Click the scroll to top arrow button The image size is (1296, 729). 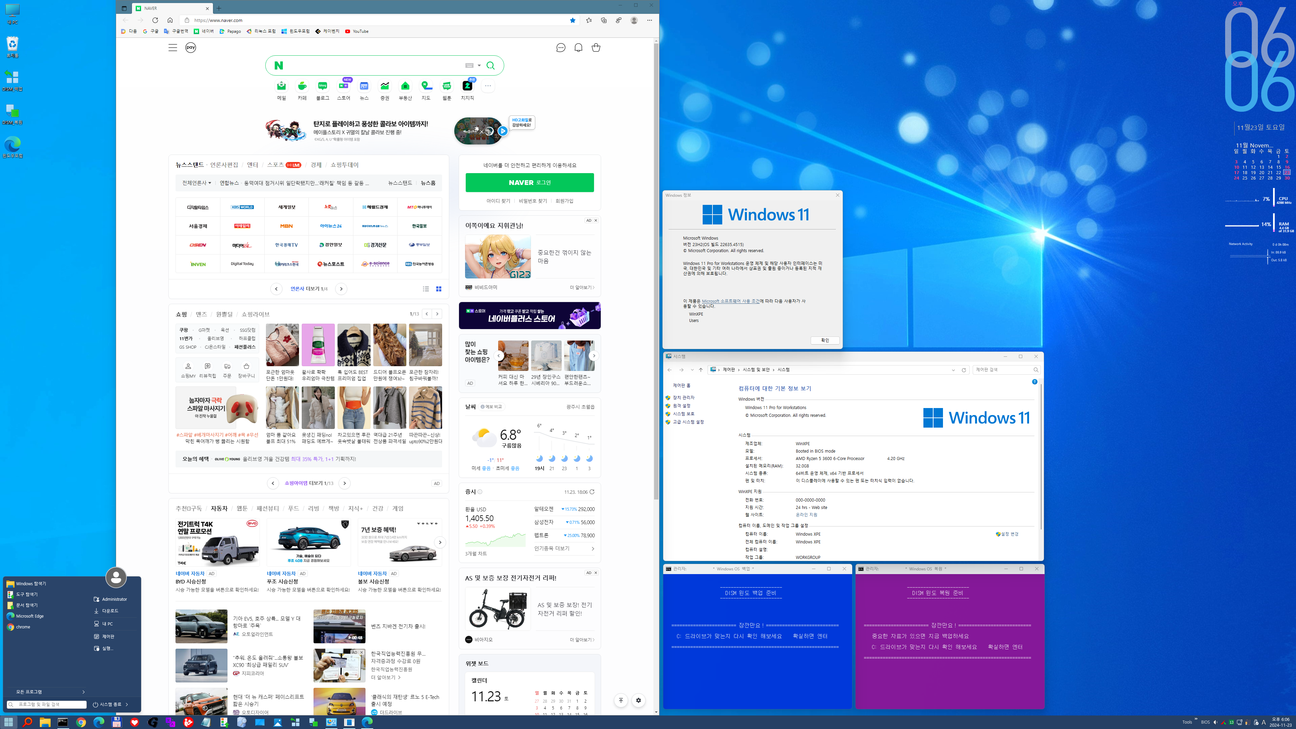(621, 700)
